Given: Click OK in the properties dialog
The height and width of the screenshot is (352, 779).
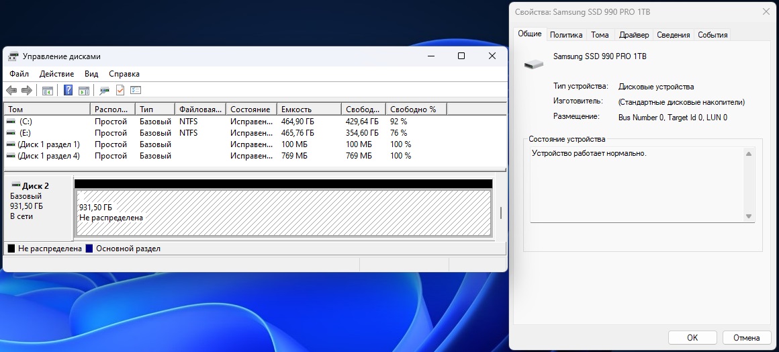Looking at the screenshot, I should (x=692, y=338).
